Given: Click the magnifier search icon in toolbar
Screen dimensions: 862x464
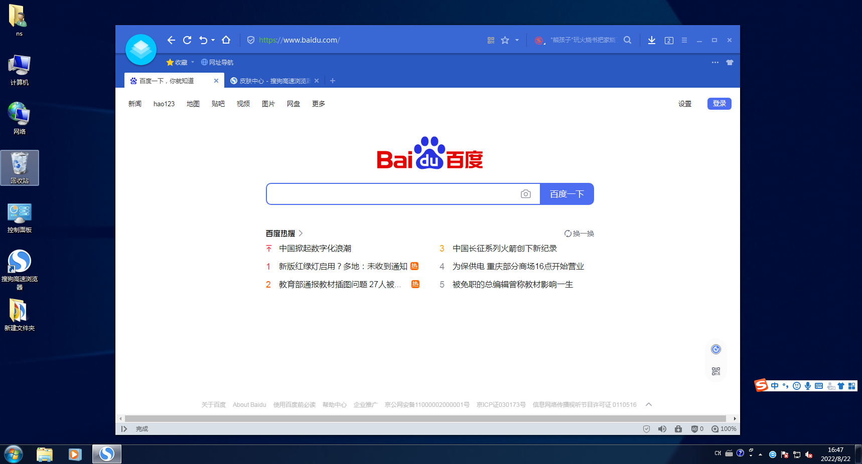Looking at the screenshot, I should [x=627, y=40].
